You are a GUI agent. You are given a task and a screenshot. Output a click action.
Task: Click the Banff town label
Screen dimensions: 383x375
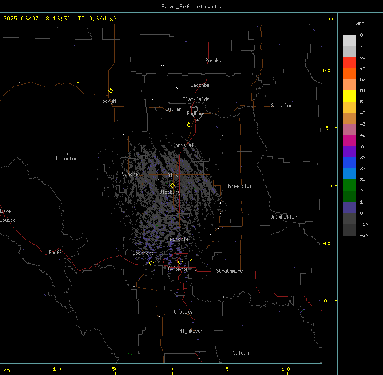click(x=55, y=253)
